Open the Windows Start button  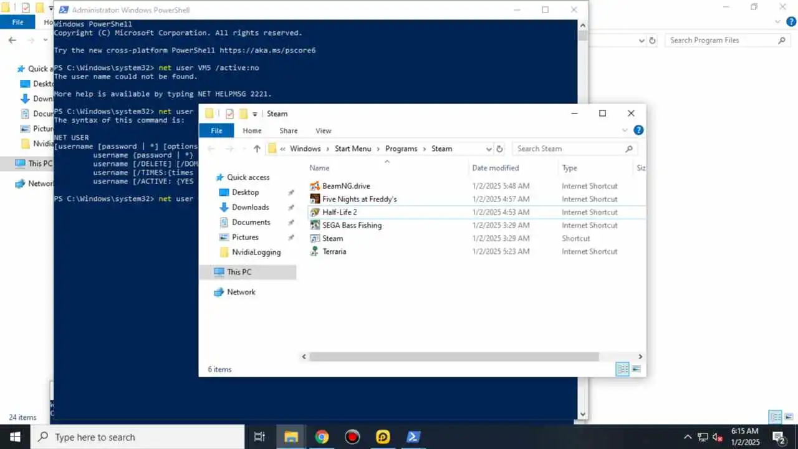click(x=15, y=437)
